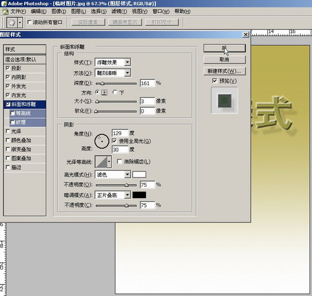Click the Photoshop document icon beside the 文件 menu
The width and height of the screenshot is (312, 296).
click(5, 11)
